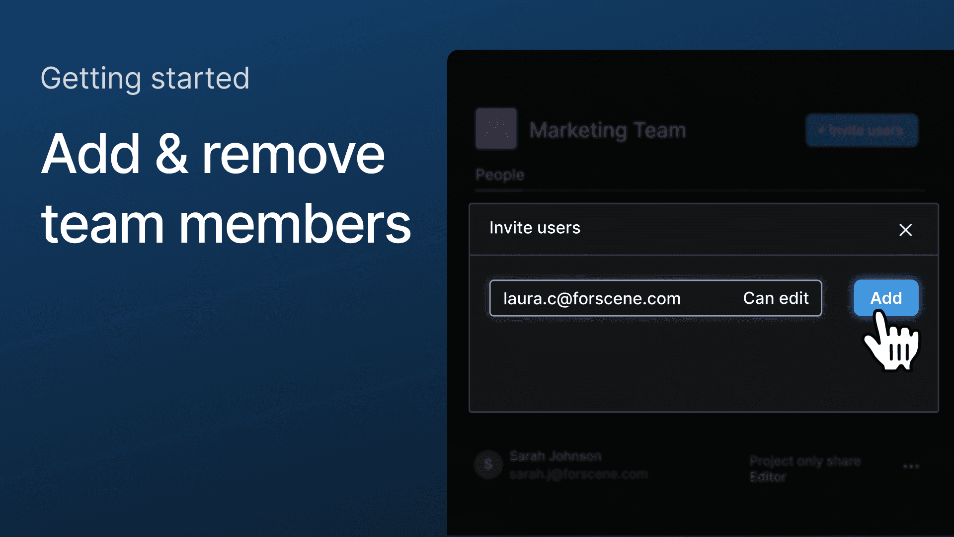Click the laura.c@forscene.com email input field

(655, 298)
